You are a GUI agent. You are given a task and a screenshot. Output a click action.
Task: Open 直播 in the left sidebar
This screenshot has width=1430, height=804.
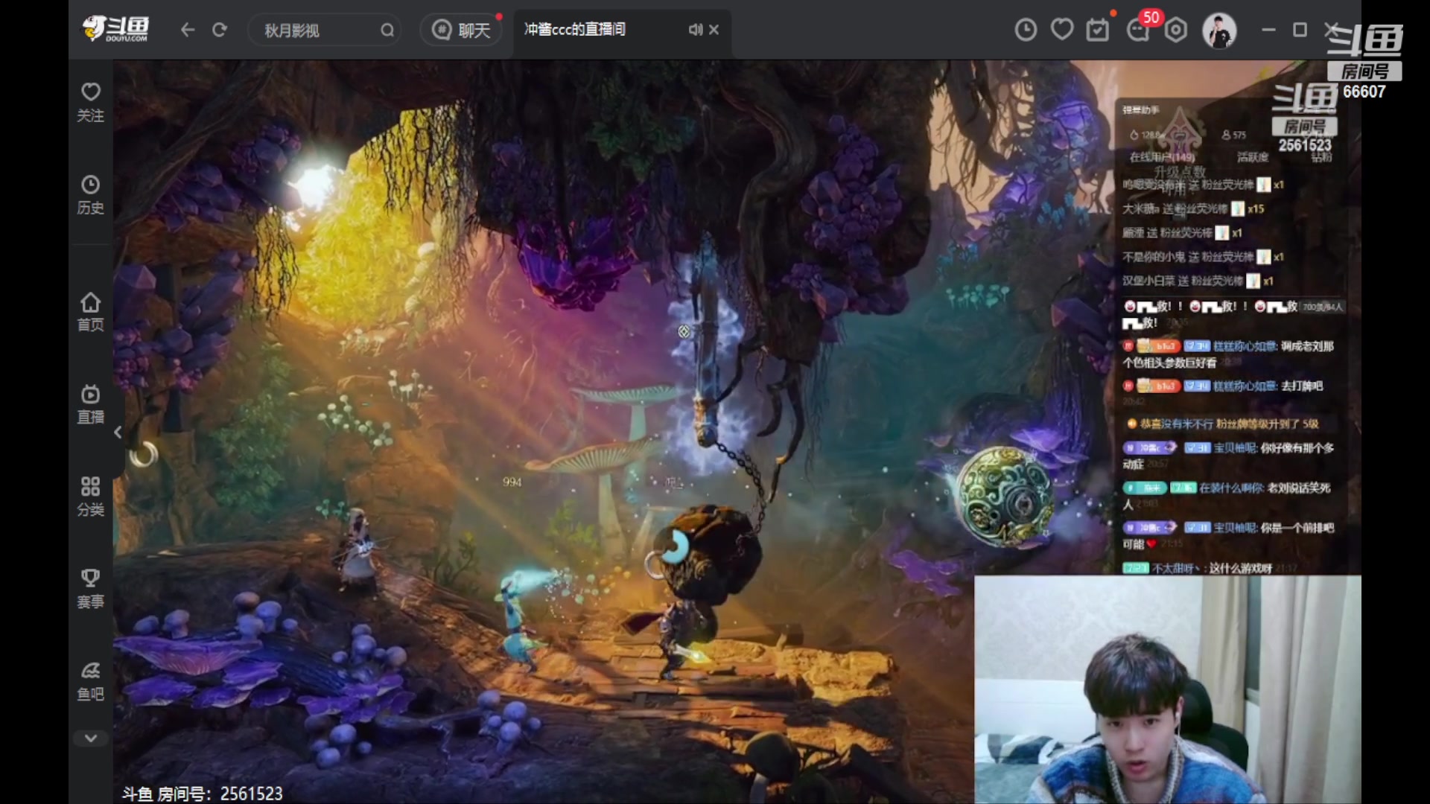[91, 404]
